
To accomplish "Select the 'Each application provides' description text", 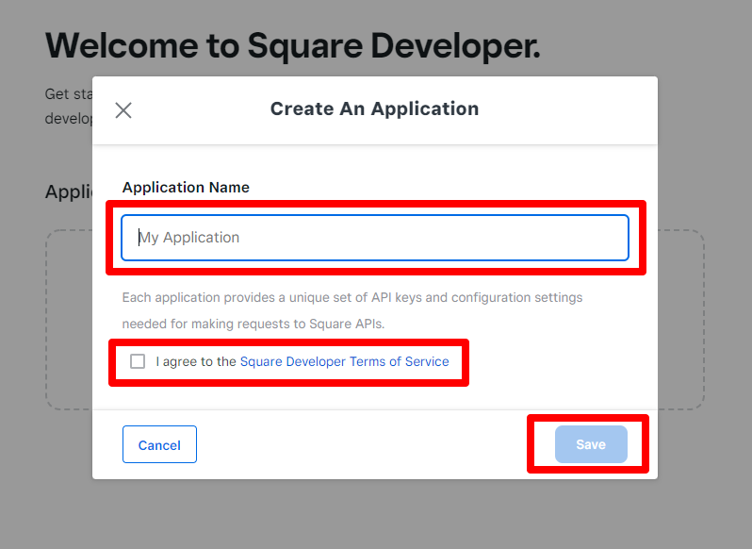I will [352, 310].
